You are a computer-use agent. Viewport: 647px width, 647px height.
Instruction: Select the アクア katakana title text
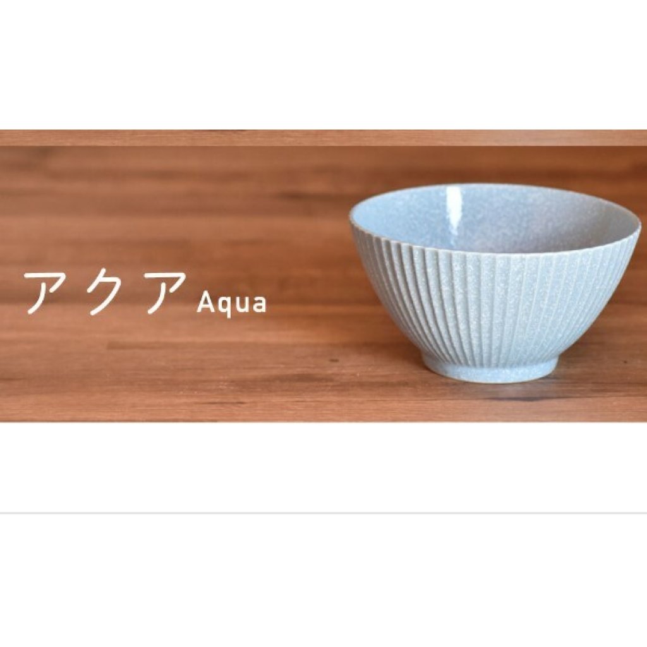pos(105,293)
